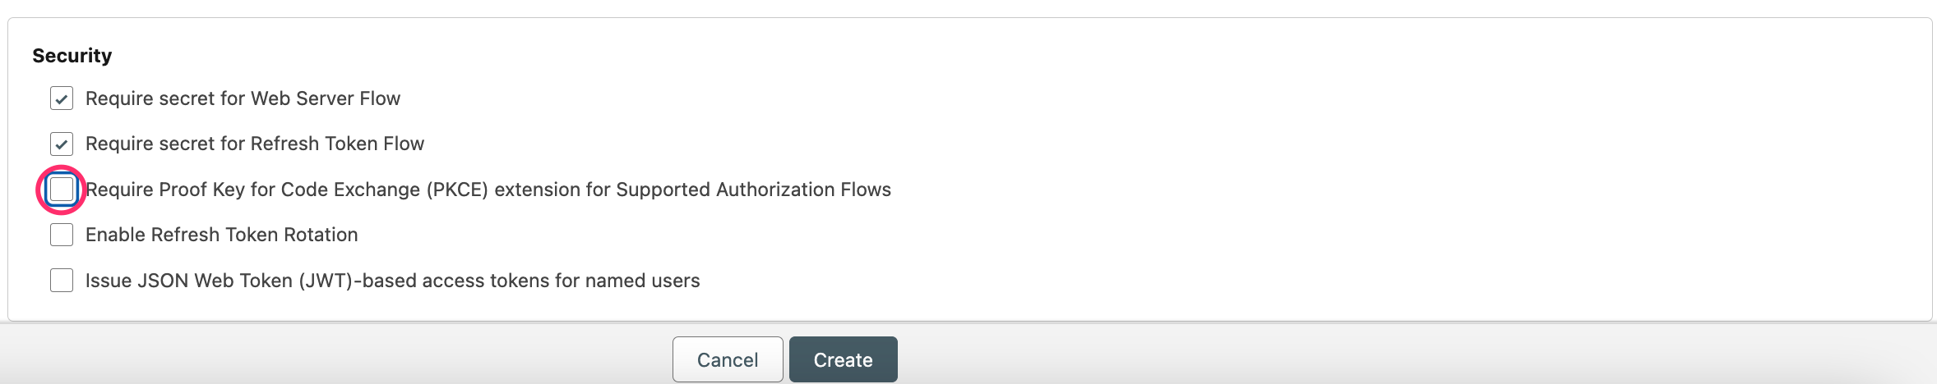Uncheck Require secret for Refresh Token Flow

point(62,144)
